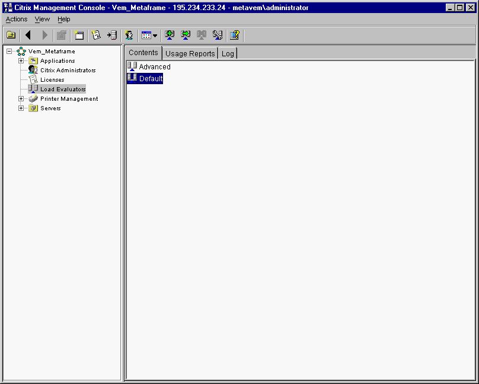Collapse the Vem_Metaframe root node
Viewport: 479px width, 384px height.
[9, 52]
